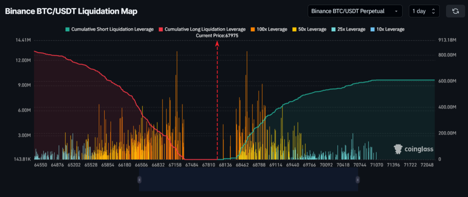Click the red Cumulative Long legend swatch
This screenshot has width=468, height=197.
(x=161, y=29)
